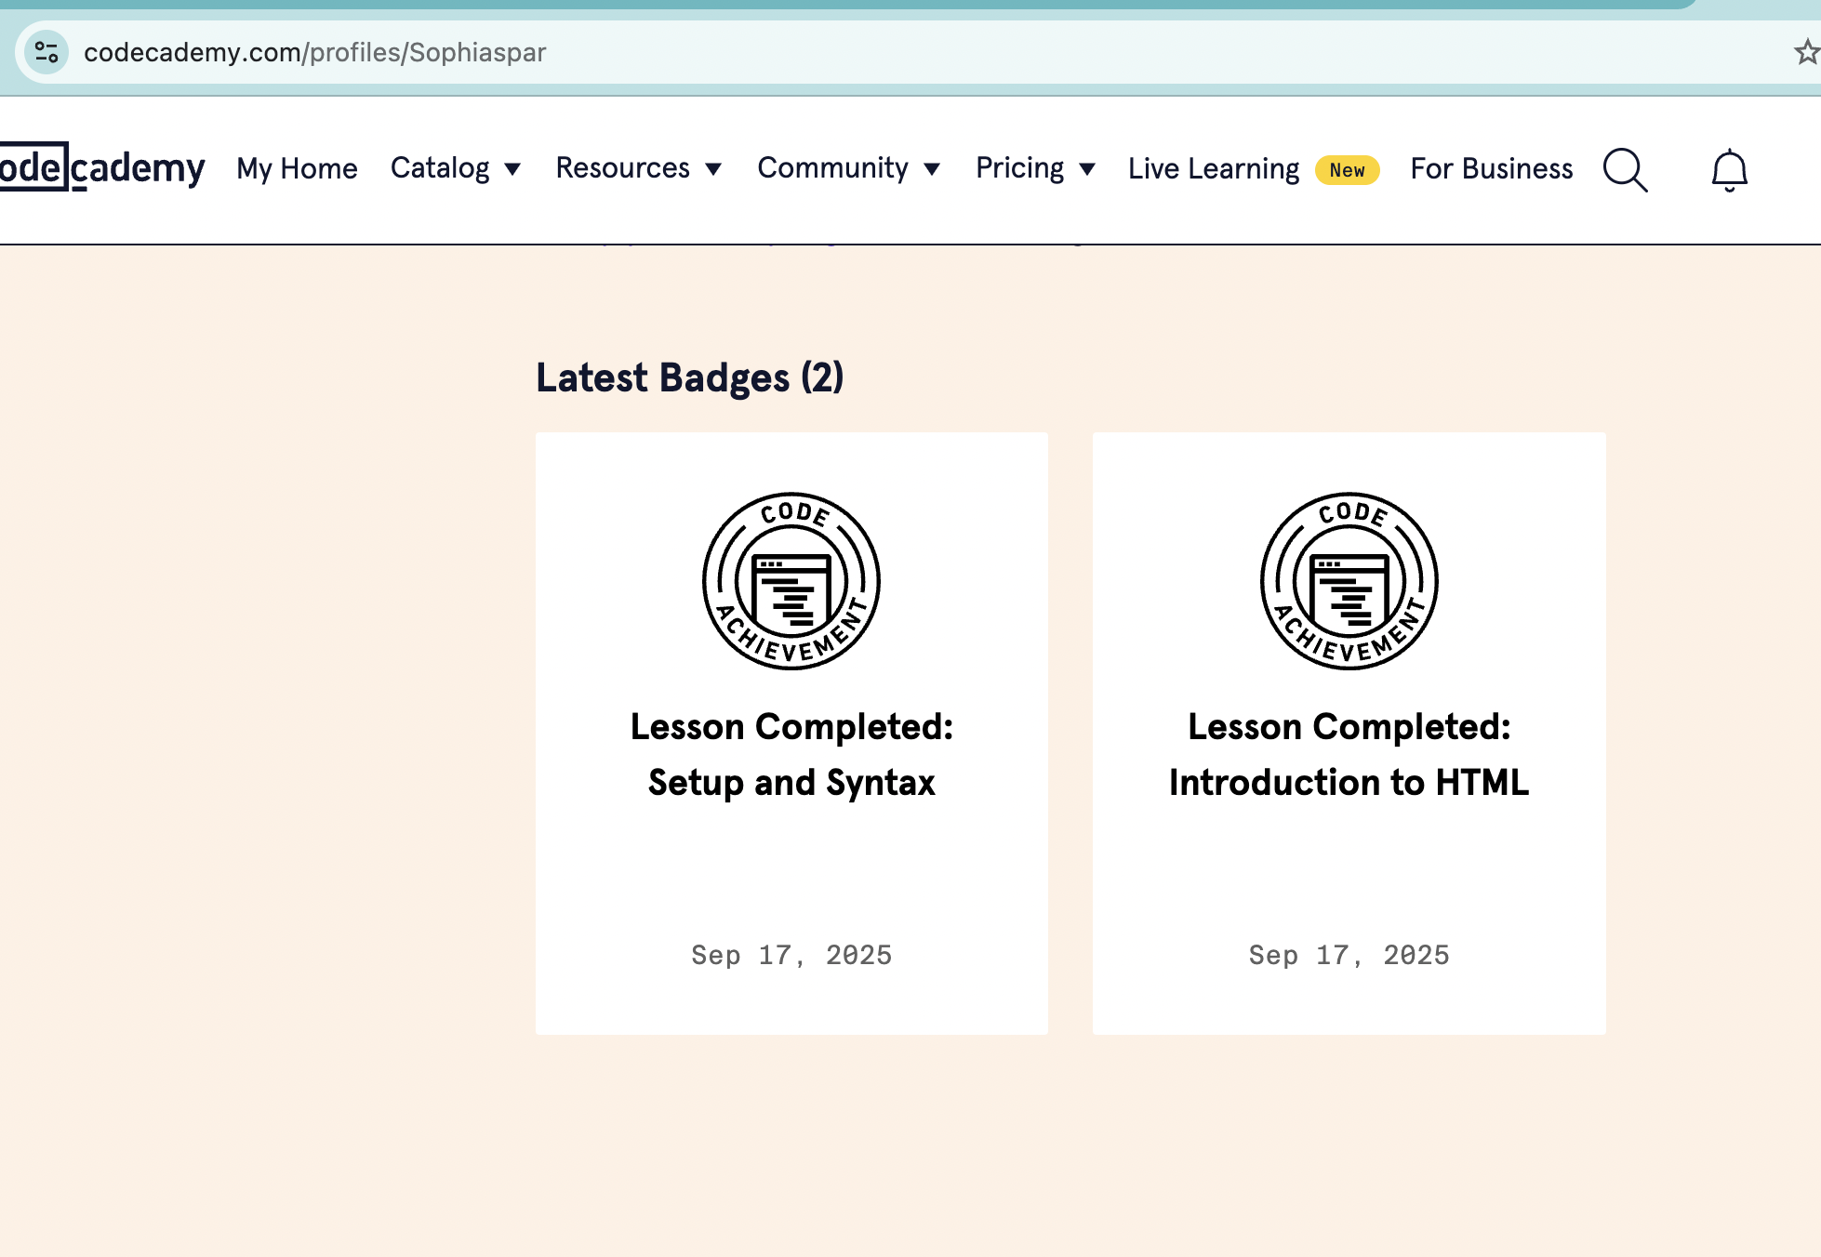Open the notifications bell
This screenshot has width=1821, height=1257.
click(1729, 170)
